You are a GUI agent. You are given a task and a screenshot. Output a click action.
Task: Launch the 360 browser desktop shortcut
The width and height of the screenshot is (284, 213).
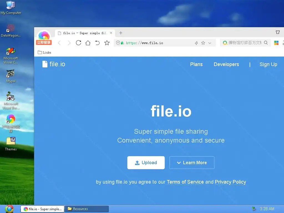pos(11,123)
